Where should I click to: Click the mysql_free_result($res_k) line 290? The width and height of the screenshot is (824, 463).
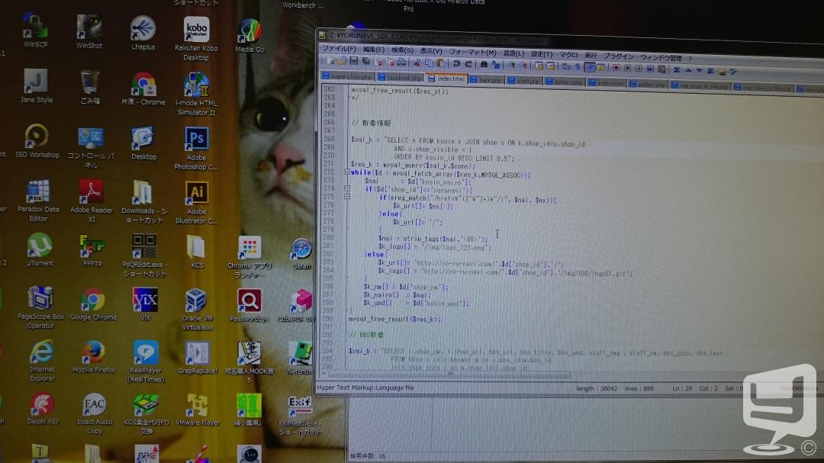click(395, 319)
